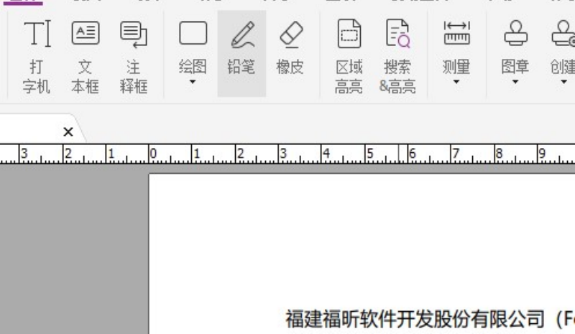The image size is (575, 334).
Task: Select the Text Box (文本框) tool
Action: tap(85, 56)
